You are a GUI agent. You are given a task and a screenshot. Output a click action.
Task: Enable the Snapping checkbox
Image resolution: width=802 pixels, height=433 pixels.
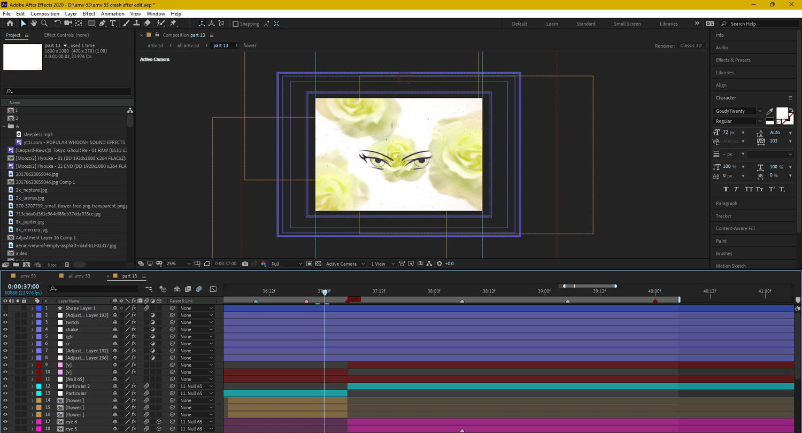236,24
